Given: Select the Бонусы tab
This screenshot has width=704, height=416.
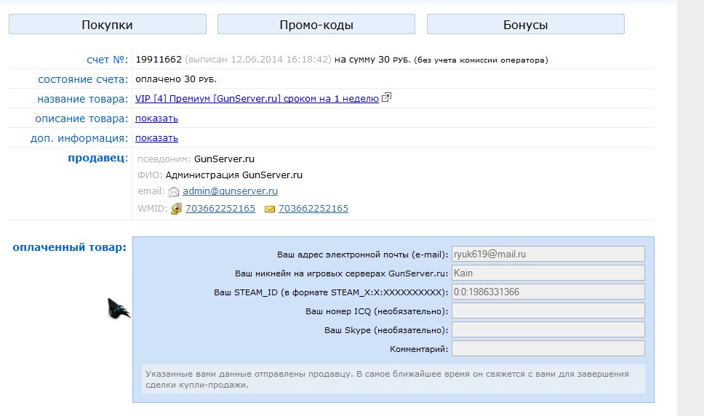Looking at the screenshot, I should (525, 25).
